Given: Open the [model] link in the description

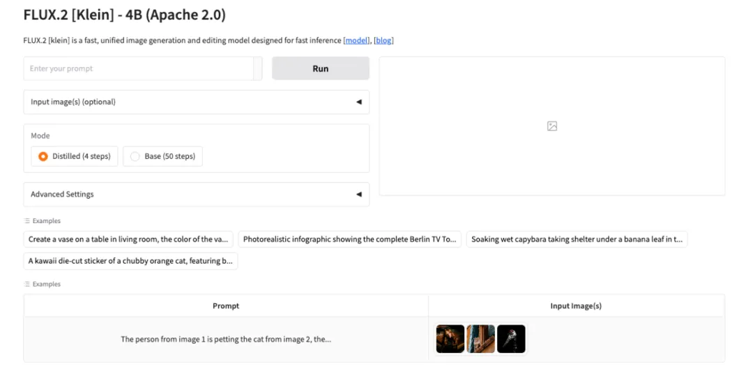Looking at the screenshot, I should point(357,40).
